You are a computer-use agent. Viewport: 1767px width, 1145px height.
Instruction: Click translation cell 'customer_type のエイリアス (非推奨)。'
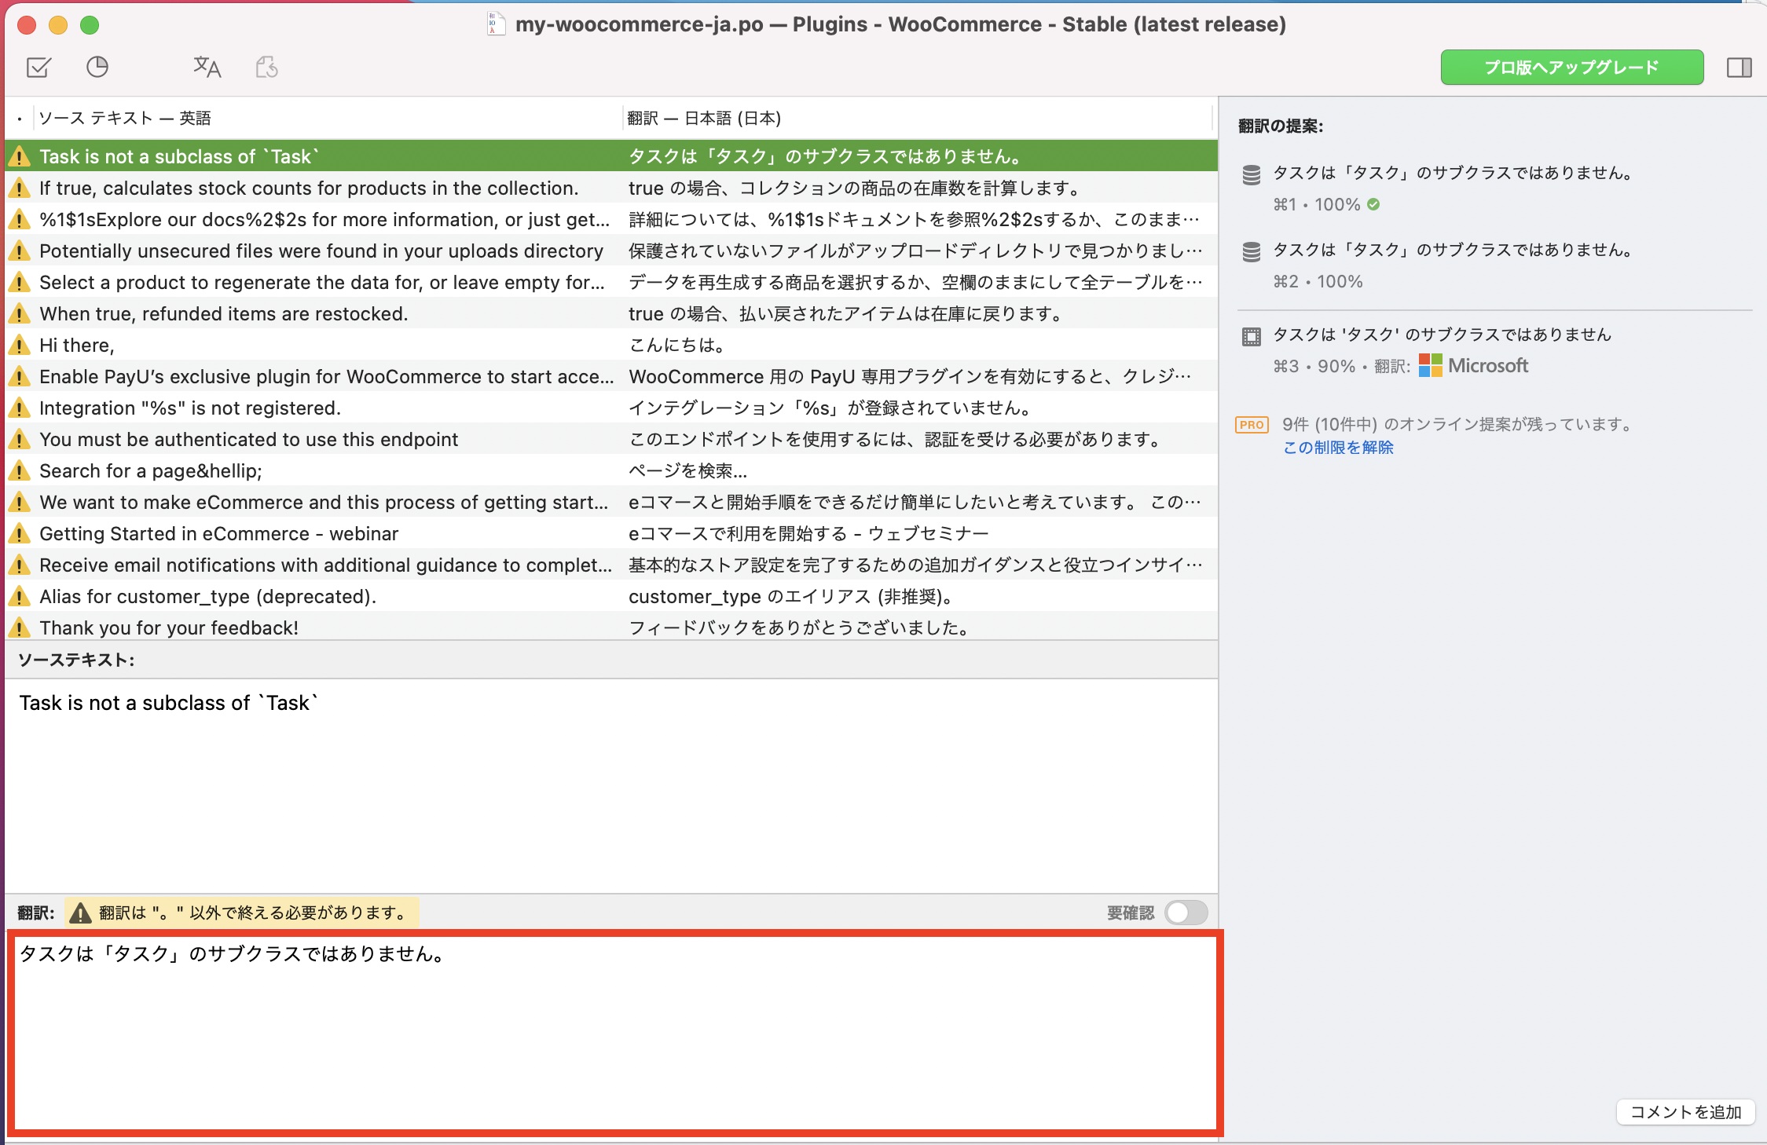793,596
